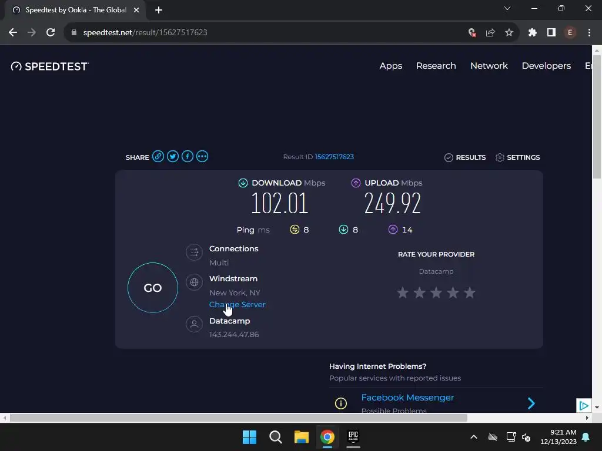Open the Apps menu
The height and width of the screenshot is (451, 602).
[391, 66]
